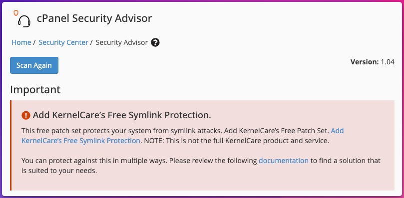
Task: Open the documentation link
Action: (x=284, y=161)
